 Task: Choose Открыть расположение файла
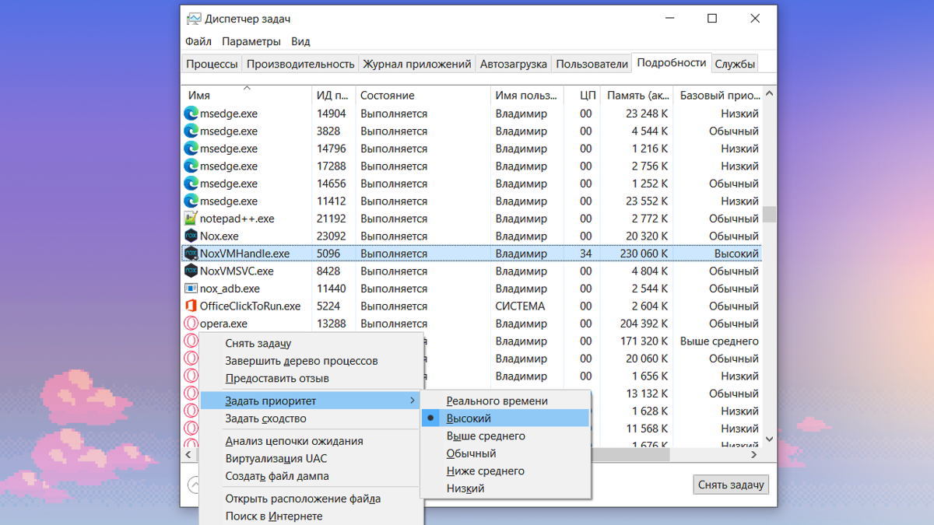[311, 499]
